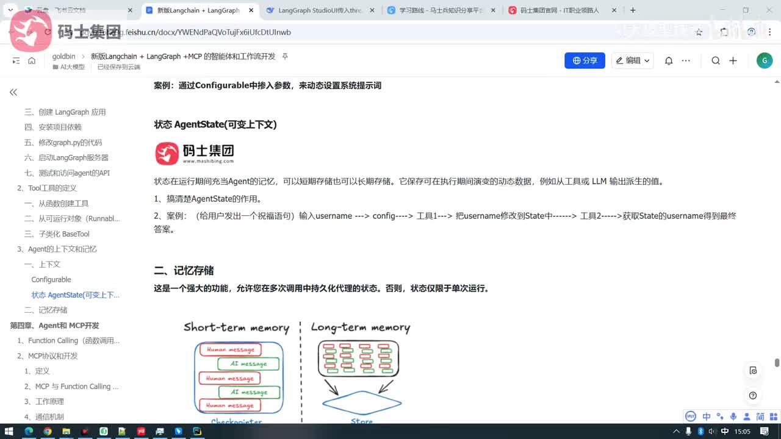Screen dimensions: 781x439
Task: Click the IME grid icon in toolbar
Action: click(x=774, y=416)
